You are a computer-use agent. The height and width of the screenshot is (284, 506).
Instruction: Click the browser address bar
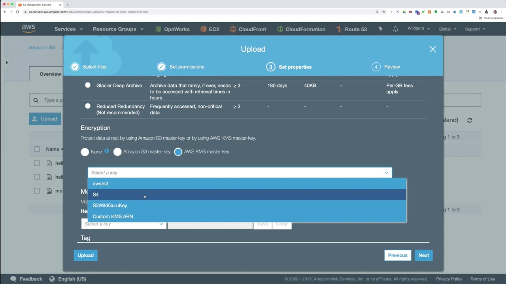198,12
